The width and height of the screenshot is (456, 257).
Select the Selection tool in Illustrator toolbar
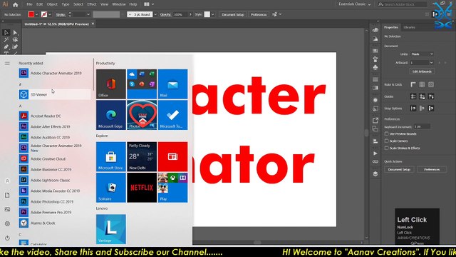click(6, 33)
